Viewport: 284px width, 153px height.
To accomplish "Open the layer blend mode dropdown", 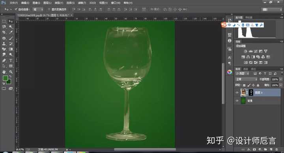I will 246,79.
